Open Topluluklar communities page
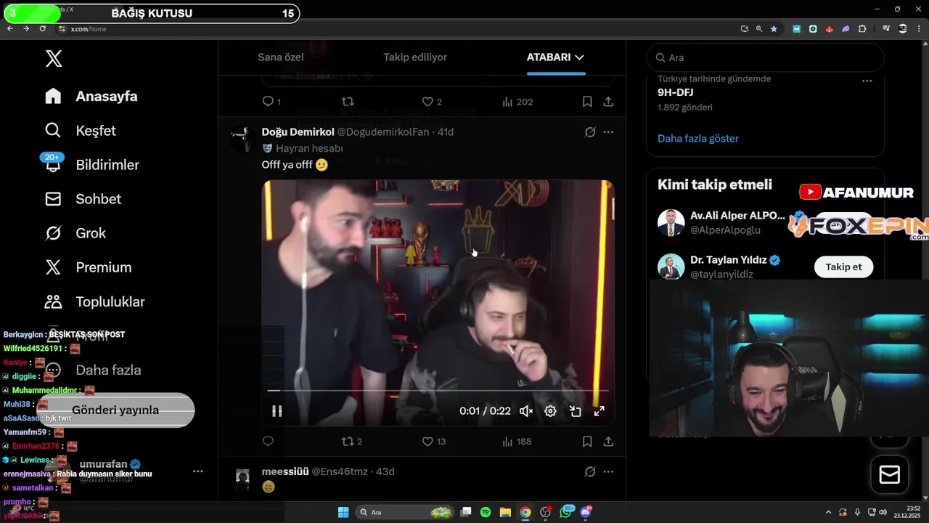 click(95, 301)
